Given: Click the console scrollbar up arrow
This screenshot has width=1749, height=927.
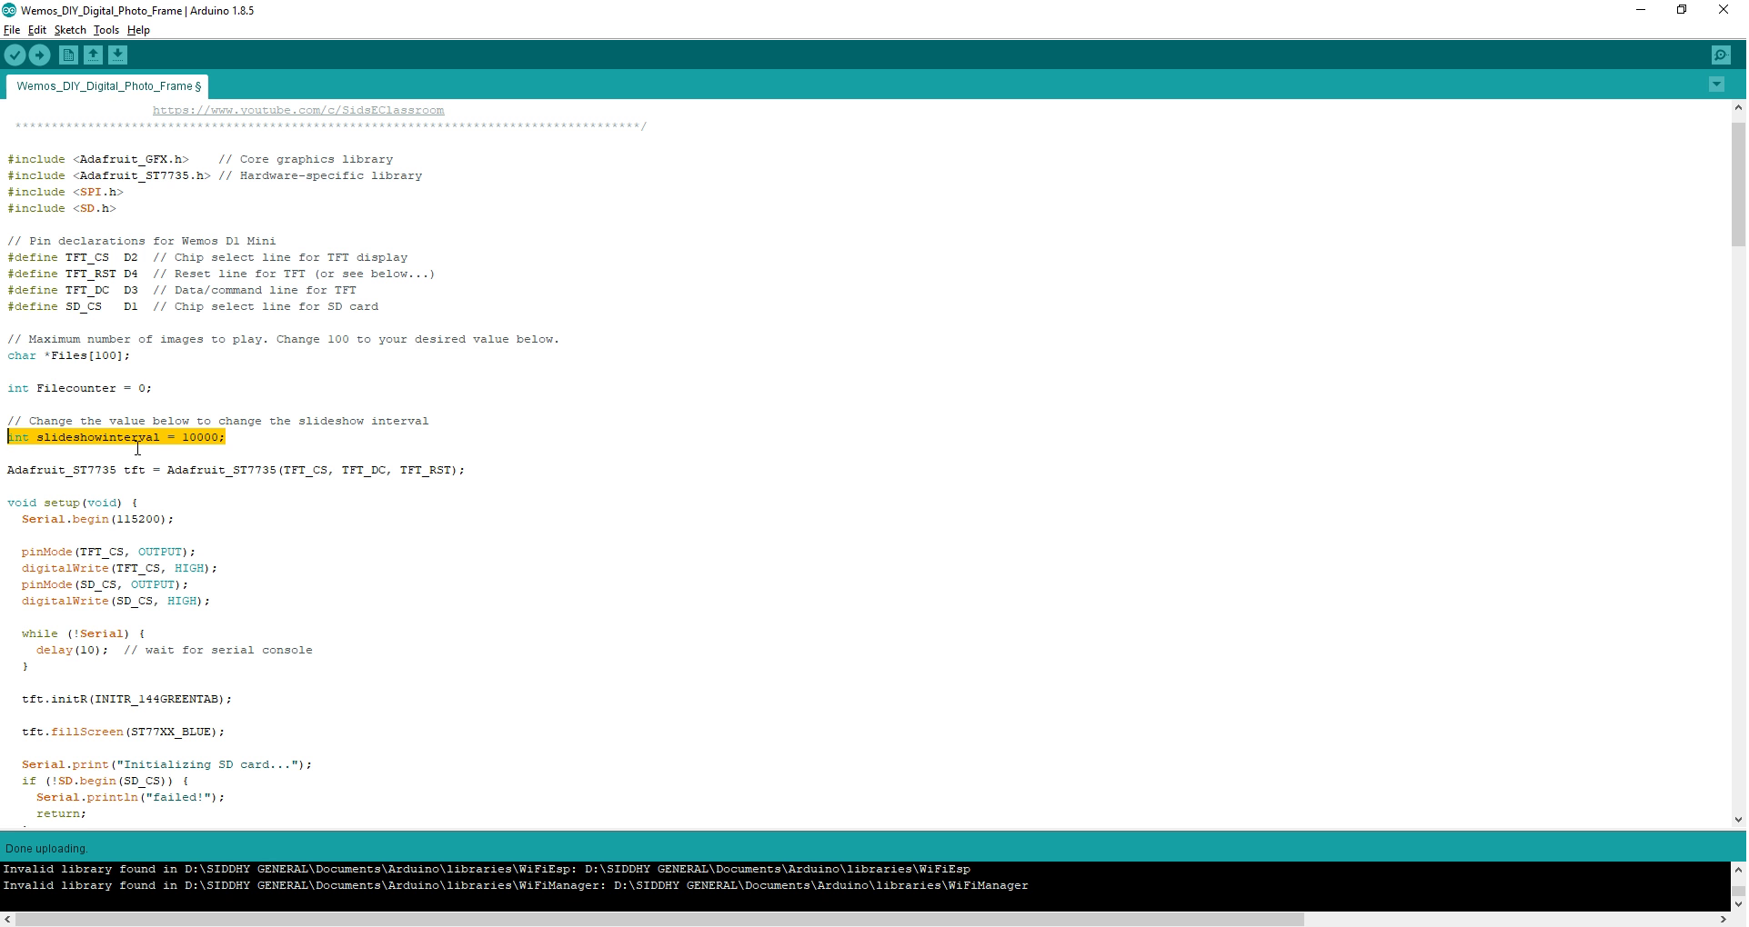Looking at the screenshot, I should click(1738, 869).
